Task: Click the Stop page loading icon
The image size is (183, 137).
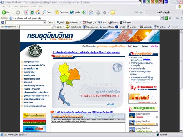Action: click(26, 12)
